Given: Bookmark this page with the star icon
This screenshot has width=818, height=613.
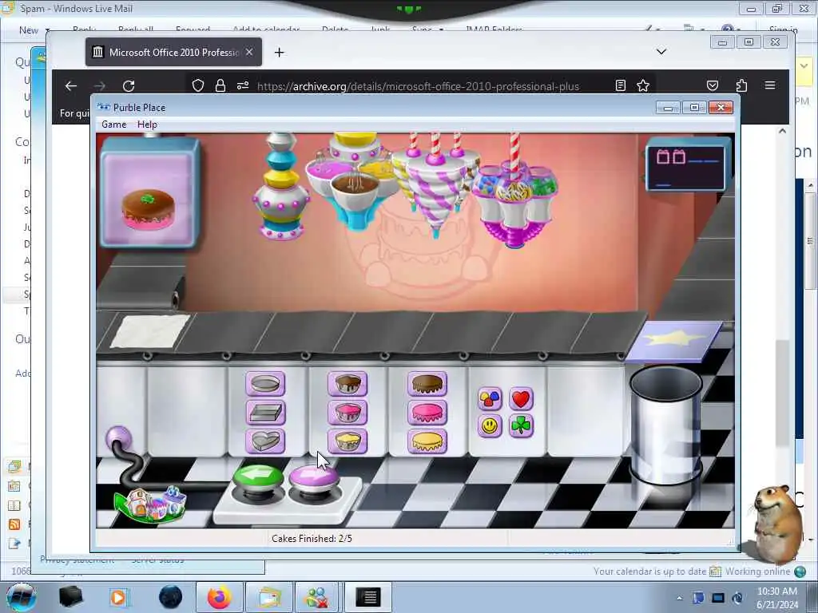Looking at the screenshot, I should point(643,86).
